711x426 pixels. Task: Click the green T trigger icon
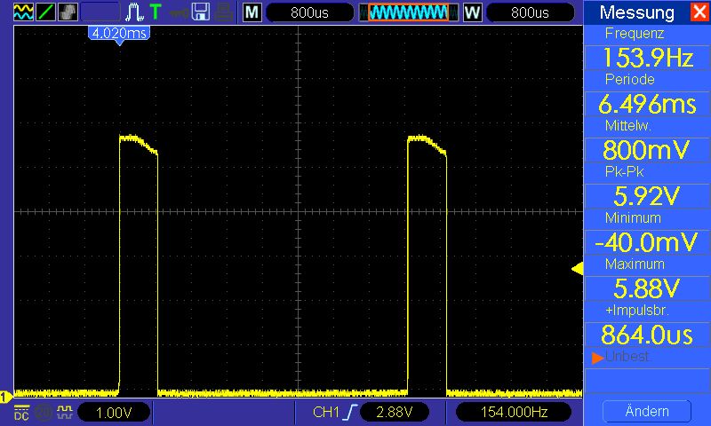click(x=156, y=12)
